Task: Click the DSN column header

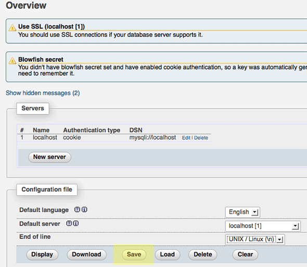Action: pyautogui.click(x=136, y=130)
